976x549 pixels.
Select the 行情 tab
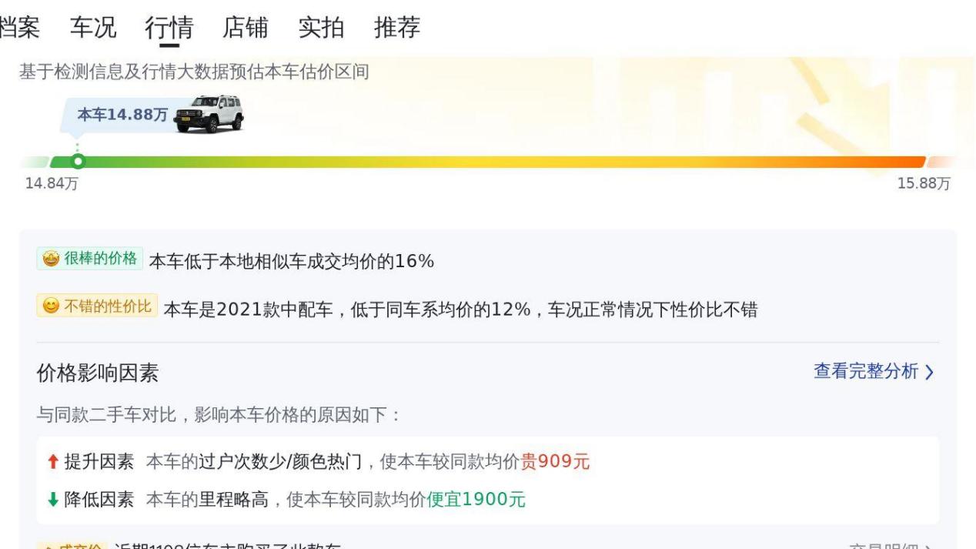coord(169,28)
